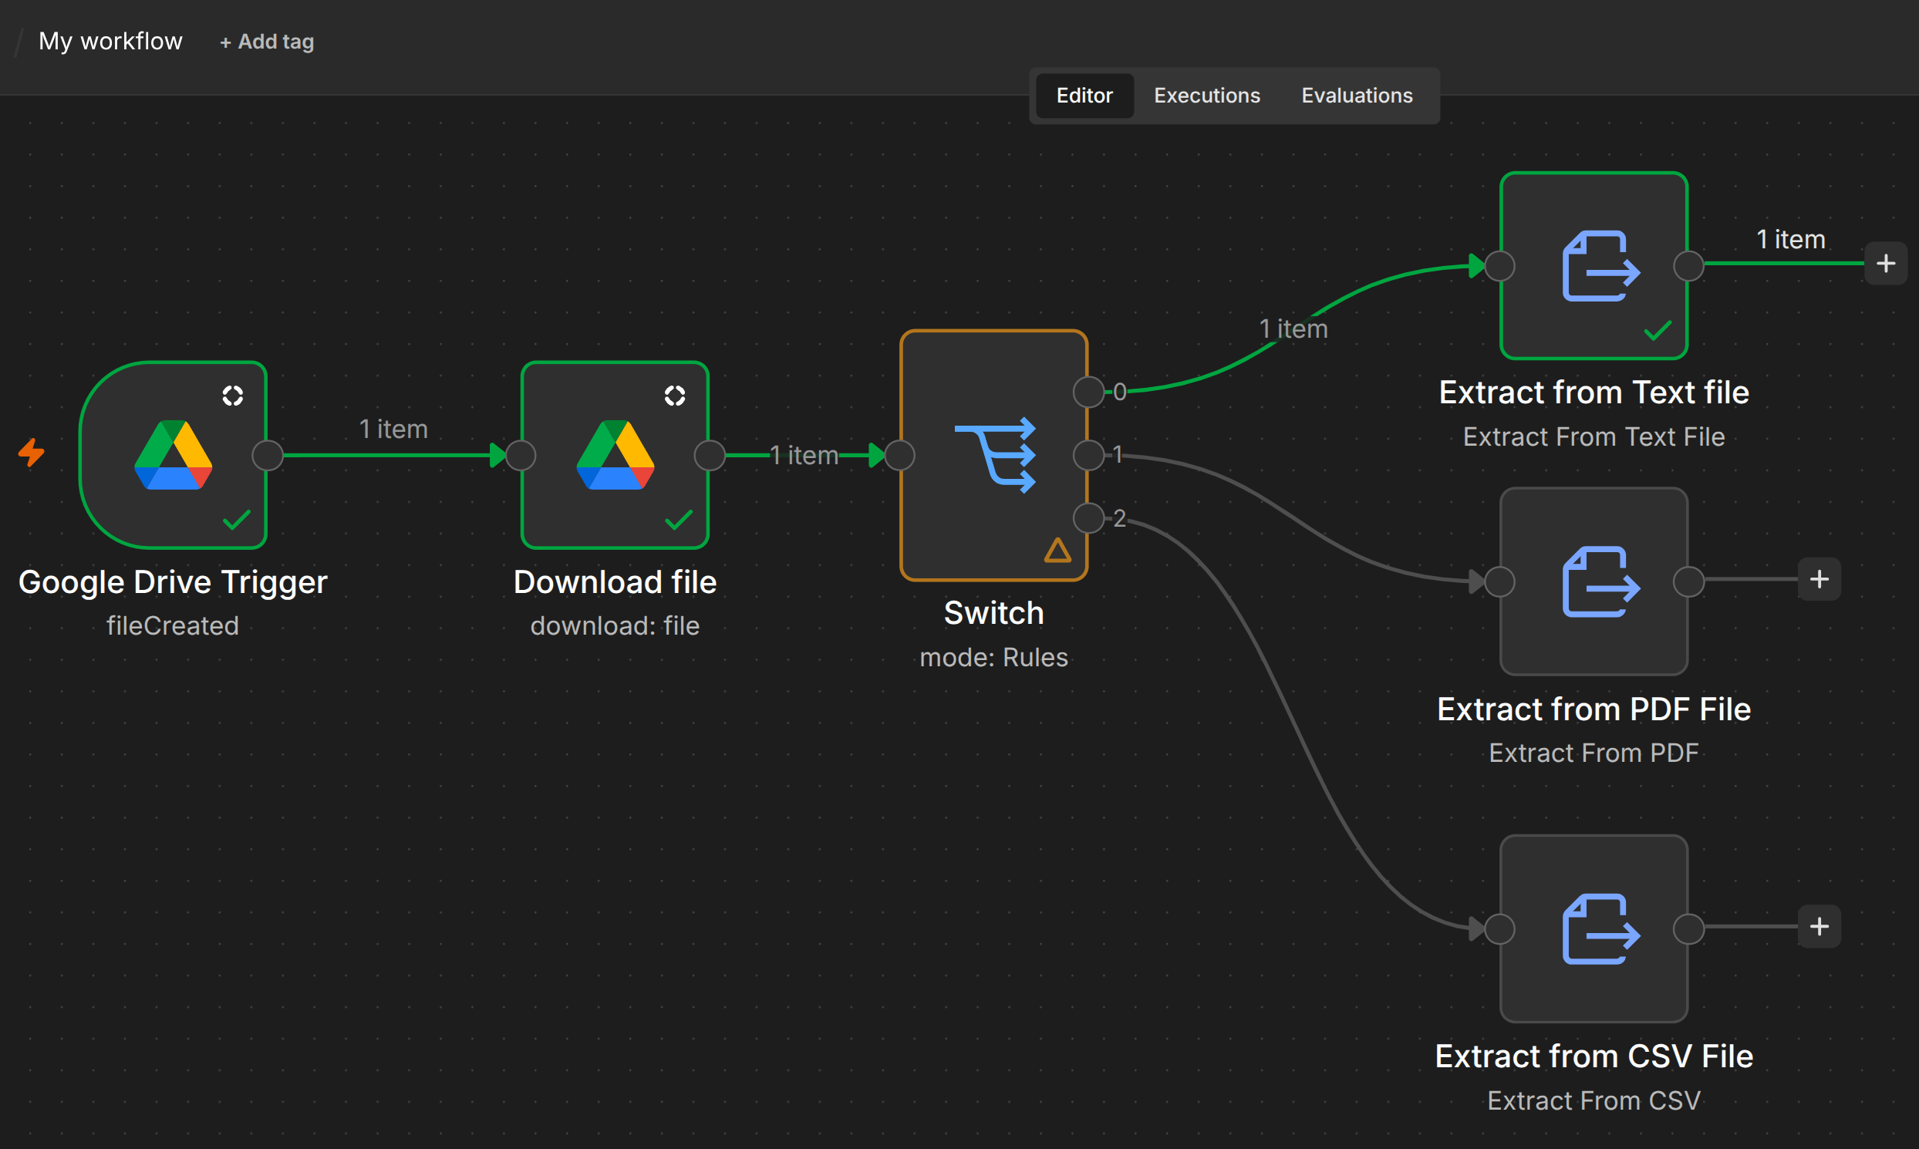
Task: Open the Google Drive Trigger node
Action: click(x=174, y=455)
